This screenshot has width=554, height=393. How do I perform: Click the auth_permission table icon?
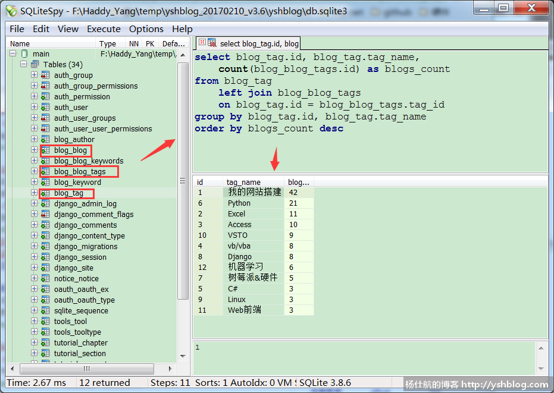(x=45, y=96)
